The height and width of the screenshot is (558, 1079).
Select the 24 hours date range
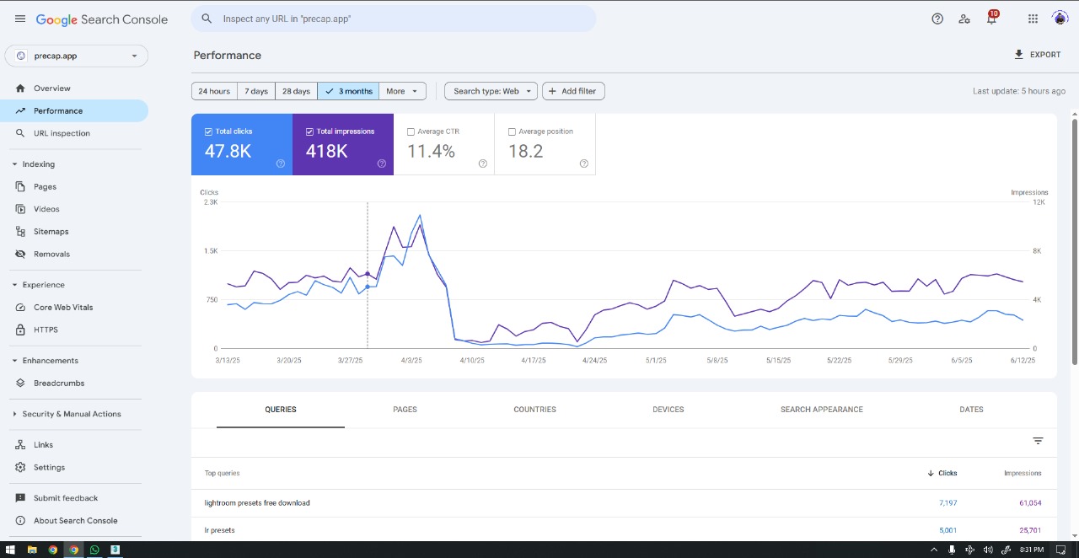(214, 91)
